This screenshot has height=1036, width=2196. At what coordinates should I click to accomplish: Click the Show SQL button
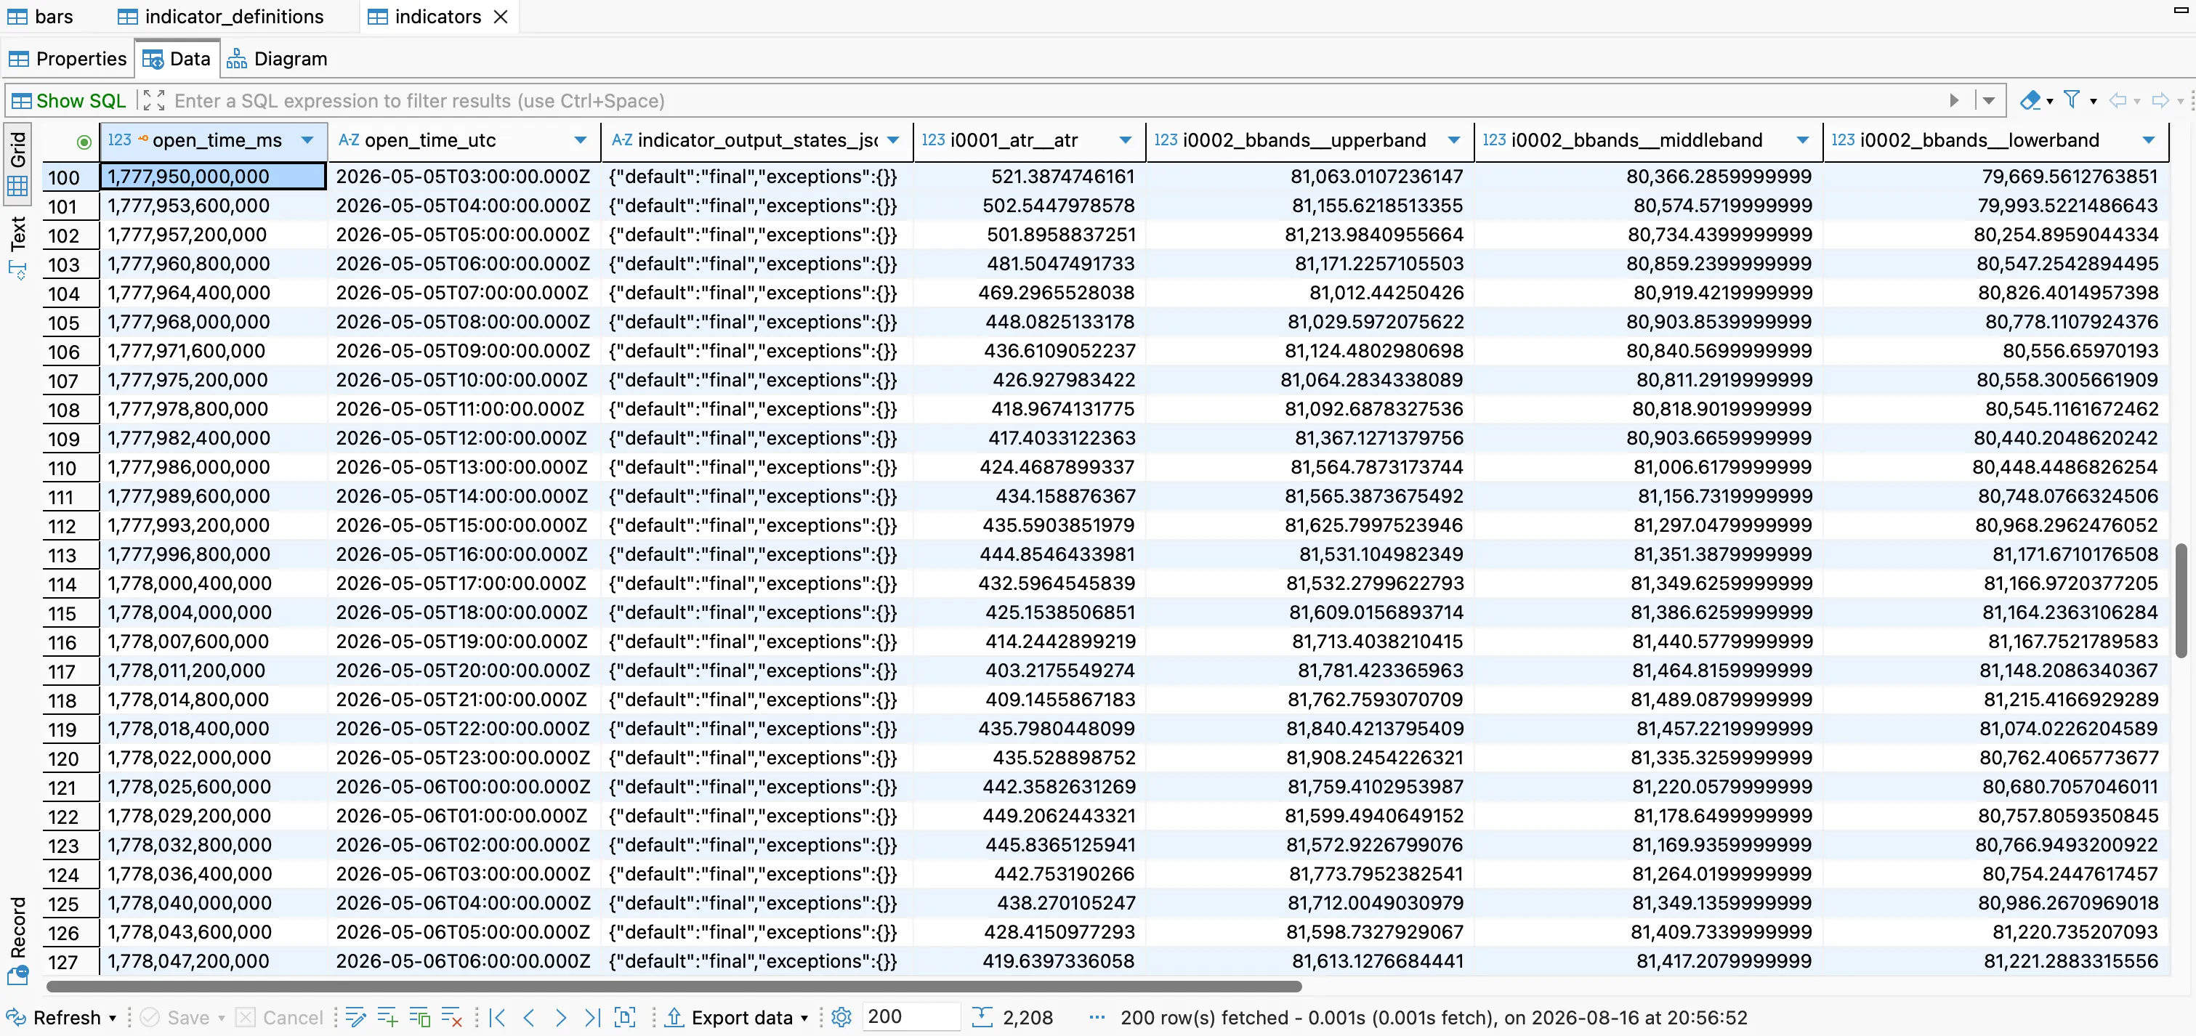tap(69, 100)
